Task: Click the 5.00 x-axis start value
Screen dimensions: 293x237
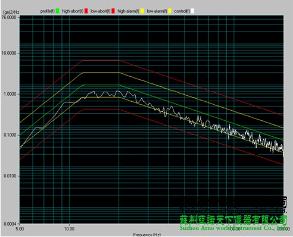Action: 20,229
